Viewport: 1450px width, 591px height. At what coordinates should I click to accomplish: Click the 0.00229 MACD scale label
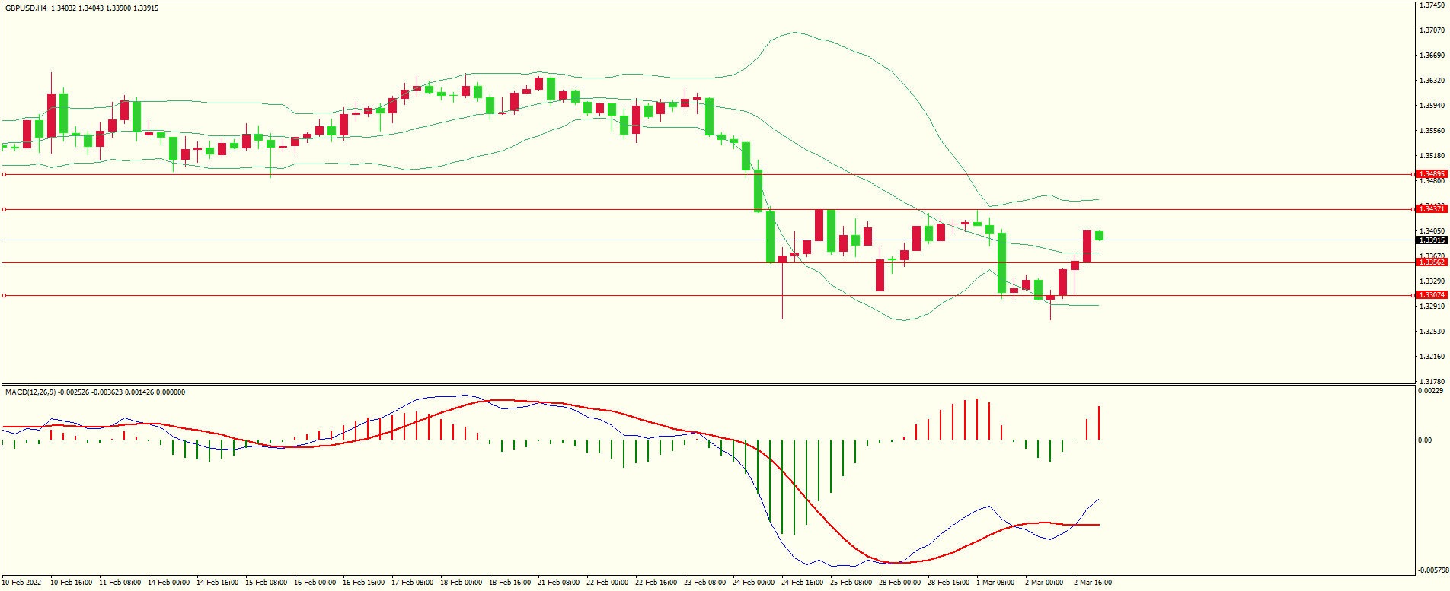(x=1431, y=391)
